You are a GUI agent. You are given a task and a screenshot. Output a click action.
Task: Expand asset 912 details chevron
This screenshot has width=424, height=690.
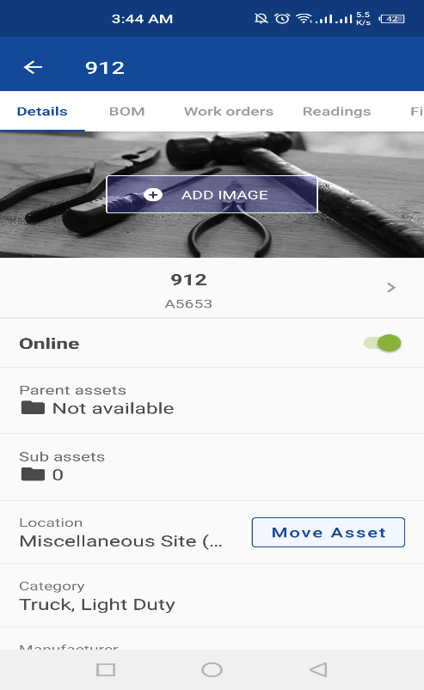391,288
